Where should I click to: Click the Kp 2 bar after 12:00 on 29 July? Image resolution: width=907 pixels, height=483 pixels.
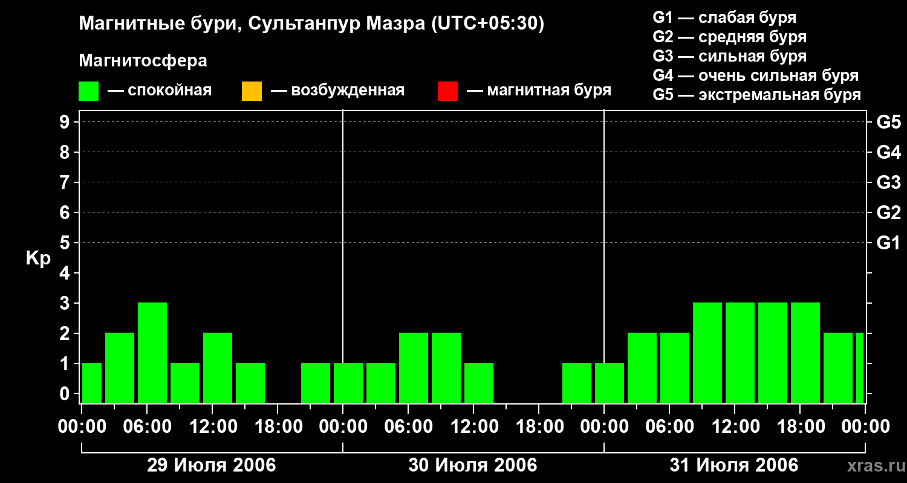(x=218, y=368)
